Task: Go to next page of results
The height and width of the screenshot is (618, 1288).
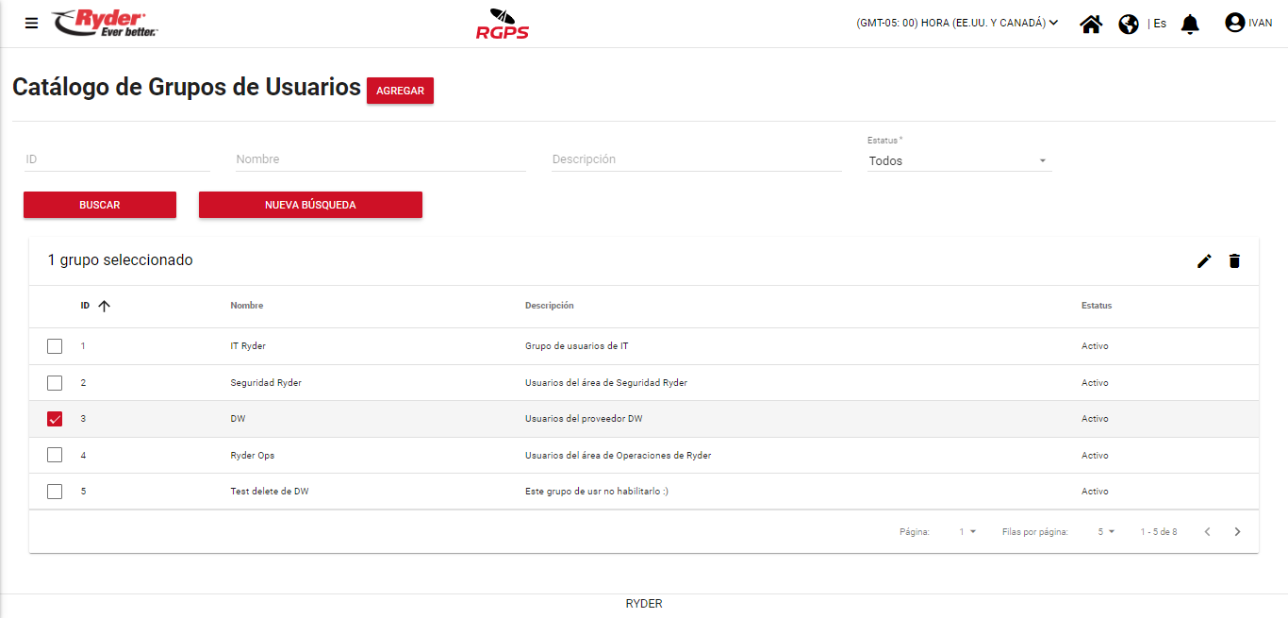Action: click(1238, 532)
